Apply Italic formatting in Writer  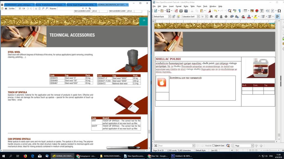click(x=216, y=17)
